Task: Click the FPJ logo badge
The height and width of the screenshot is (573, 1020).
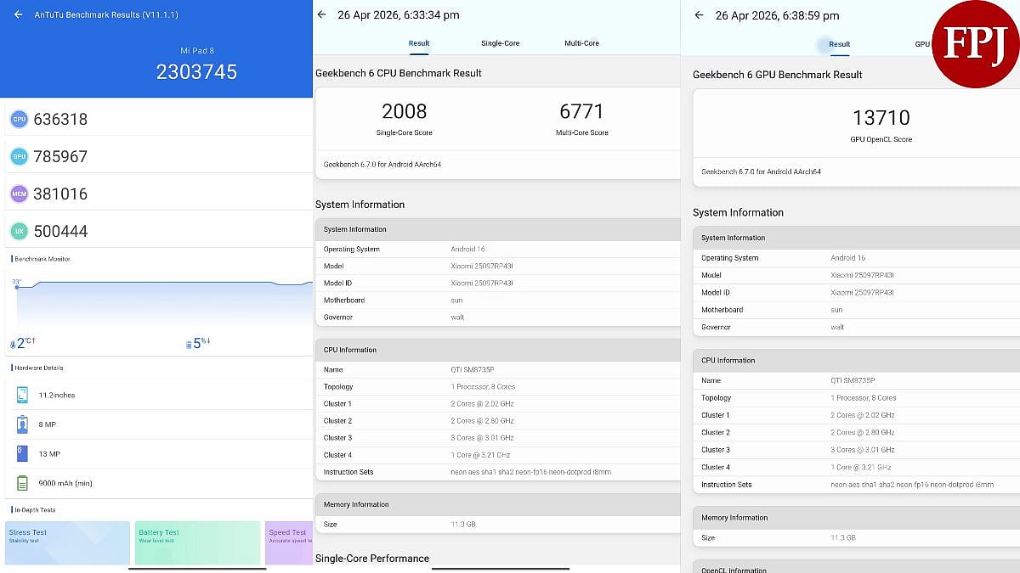Action: pos(975,44)
